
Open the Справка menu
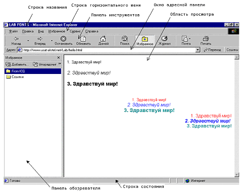point(92,31)
